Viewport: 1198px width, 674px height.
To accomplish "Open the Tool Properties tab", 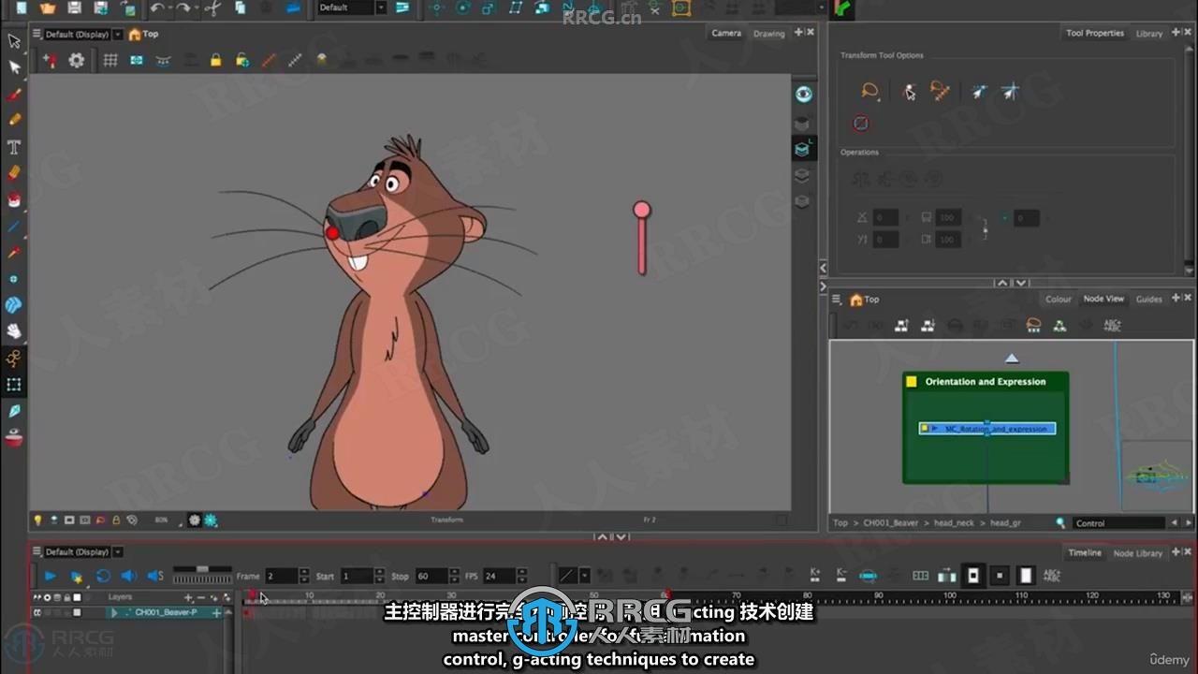I will 1094,33.
